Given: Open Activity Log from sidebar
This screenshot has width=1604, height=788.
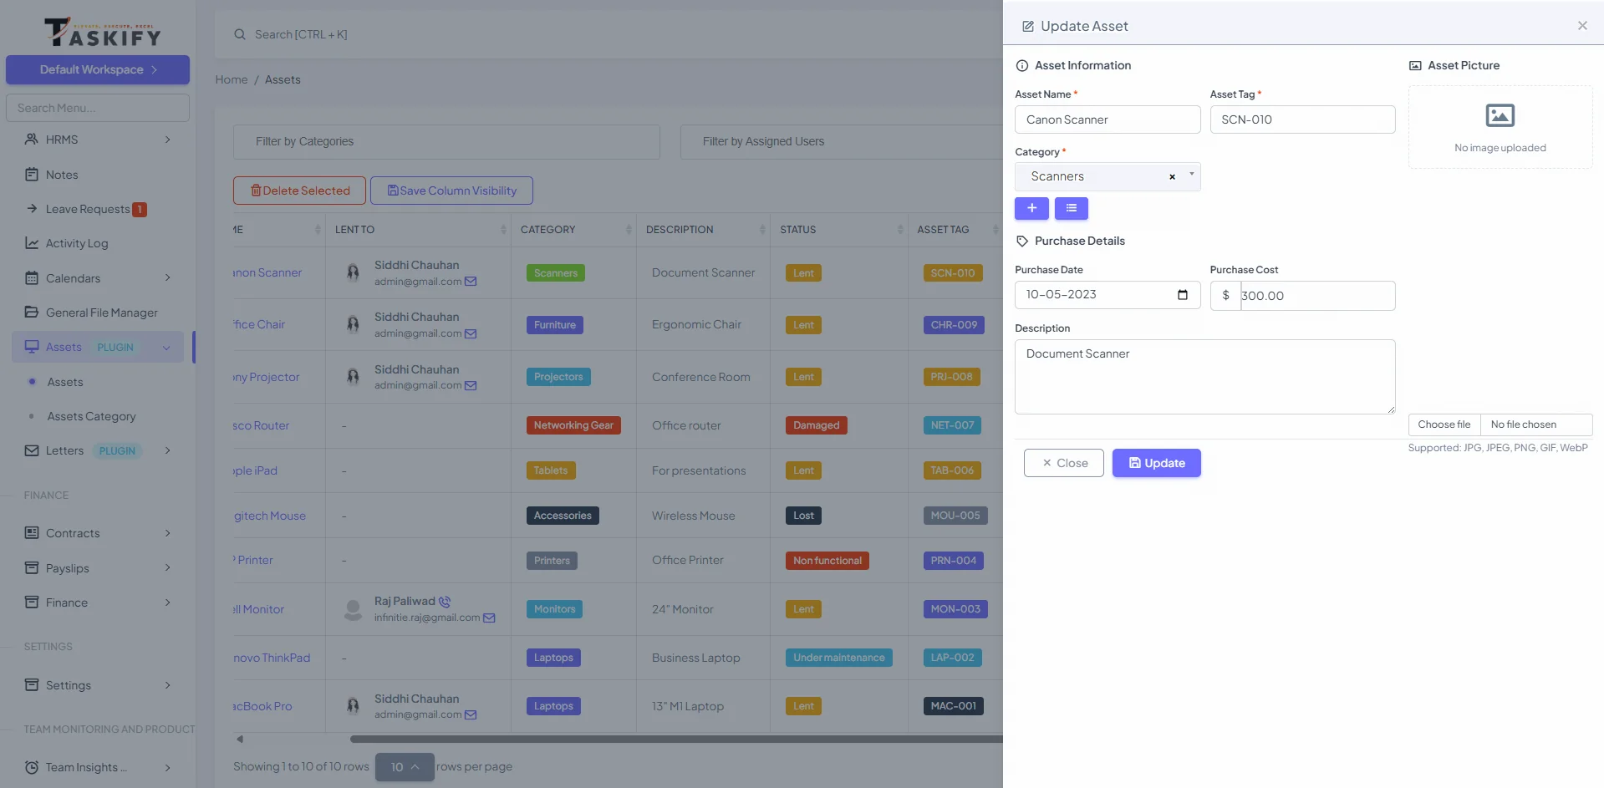Looking at the screenshot, I should [x=77, y=243].
